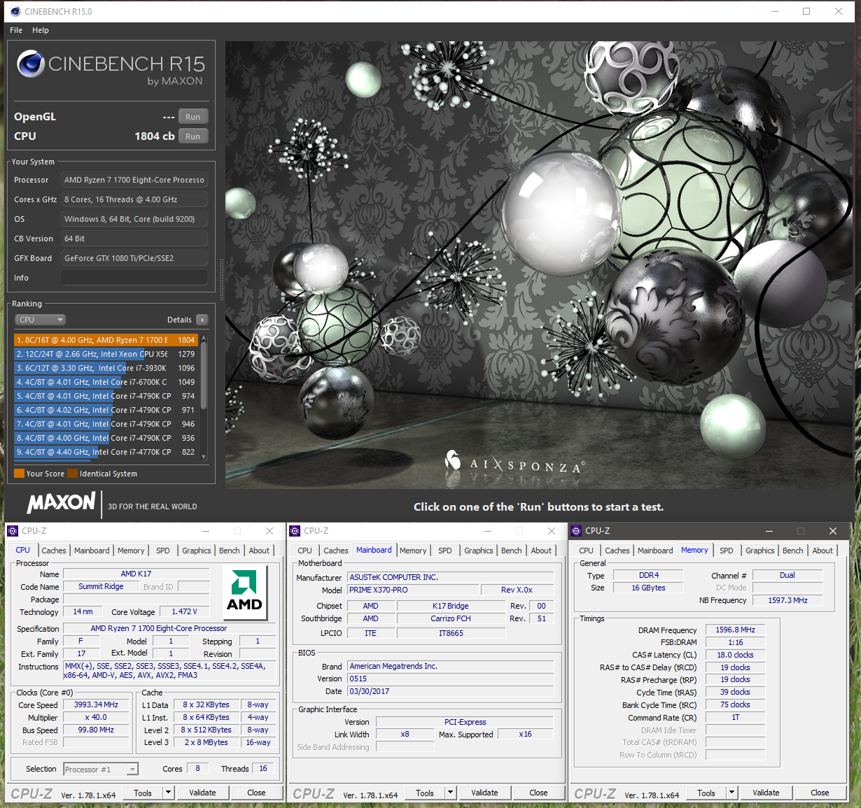Click Core Speed value 3993.34 MHz
861x808 pixels.
(x=96, y=704)
